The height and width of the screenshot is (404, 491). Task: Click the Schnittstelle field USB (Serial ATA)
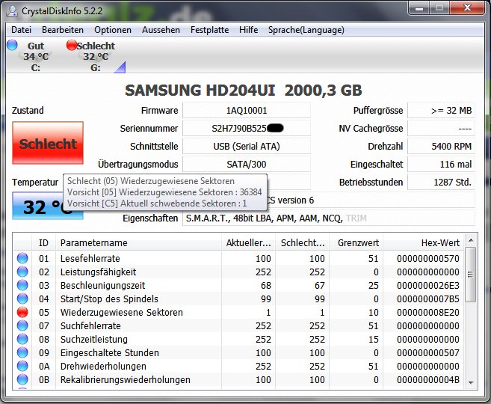tap(247, 146)
